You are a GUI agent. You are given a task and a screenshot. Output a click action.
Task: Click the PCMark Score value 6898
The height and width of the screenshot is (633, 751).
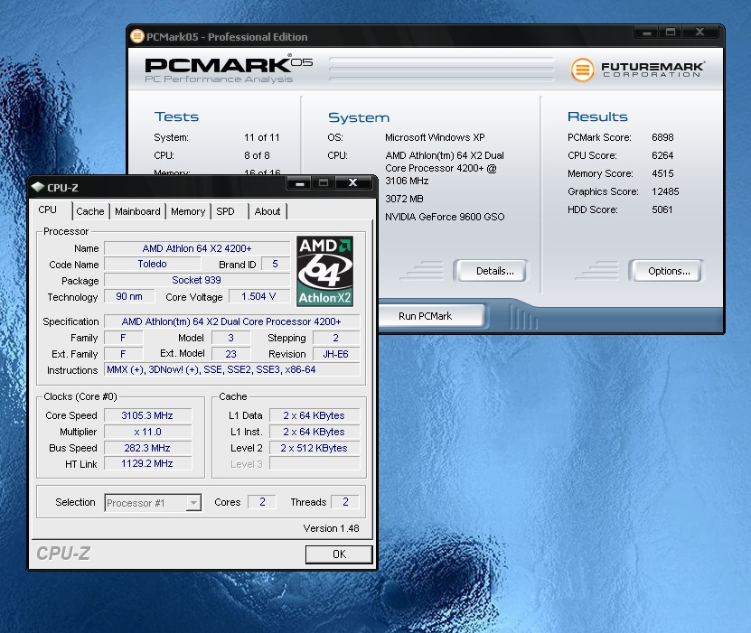[x=662, y=137]
